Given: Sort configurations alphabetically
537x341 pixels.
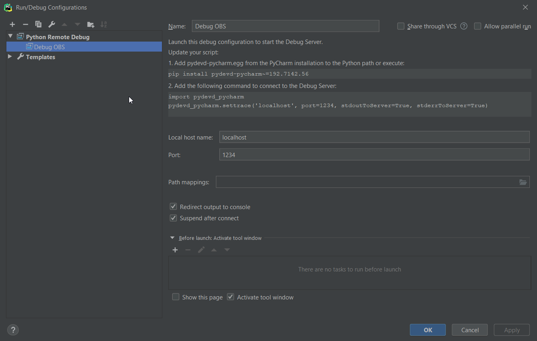Looking at the screenshot, I should (x=104, y=24).
